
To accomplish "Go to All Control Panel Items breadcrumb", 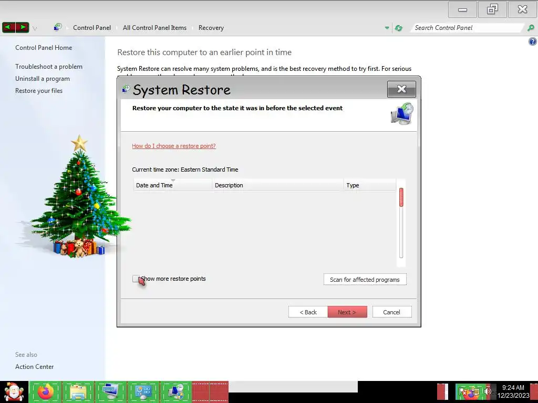I will 155,28.
